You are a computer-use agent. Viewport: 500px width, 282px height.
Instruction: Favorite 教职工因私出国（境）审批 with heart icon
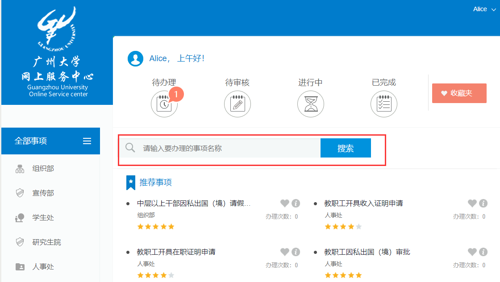[x=472, y=252]
